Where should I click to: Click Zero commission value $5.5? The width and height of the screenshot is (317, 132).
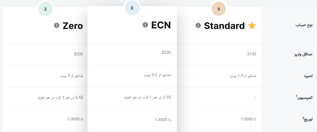(x=60, y=97)
